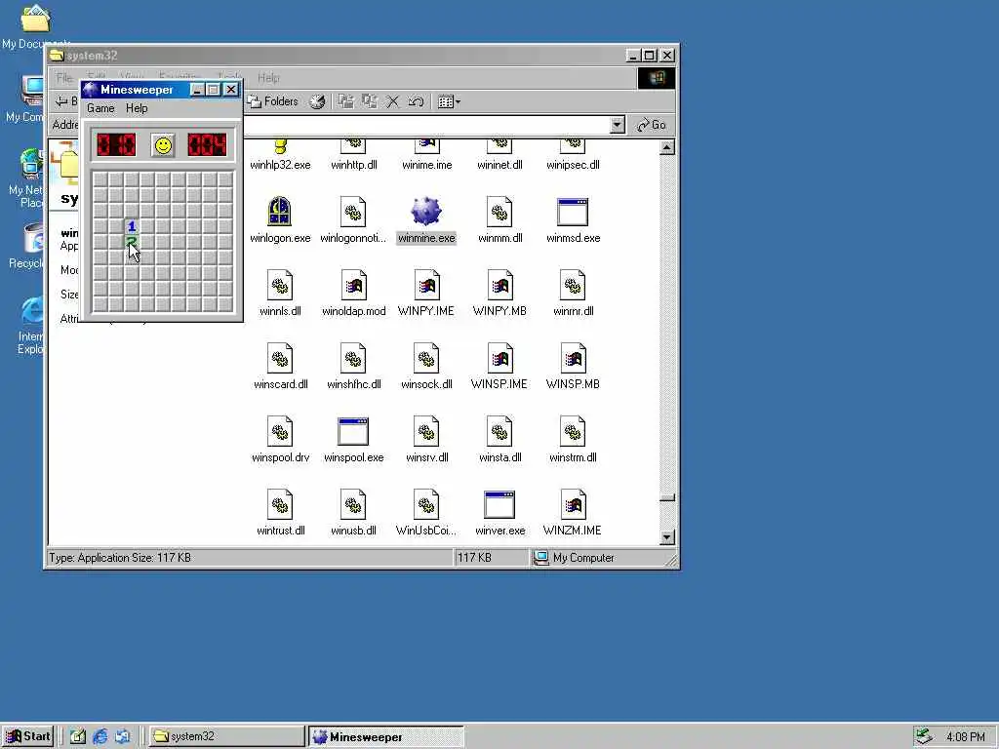Image resolution: width=999 pixels, height=749 pixels.
Task: Open the Minesweeper Help menu
Action: [x=137, y=108]
